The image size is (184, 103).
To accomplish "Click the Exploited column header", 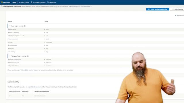I will 25,92.
